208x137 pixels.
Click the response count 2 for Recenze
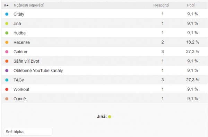pos(163,42)
